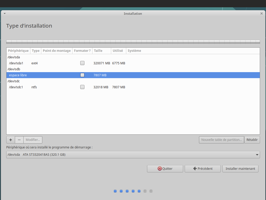The height and width of the screenshot is (200, 266).
Task: Click the window menu arrow in title bar
Action: (5, 14)
